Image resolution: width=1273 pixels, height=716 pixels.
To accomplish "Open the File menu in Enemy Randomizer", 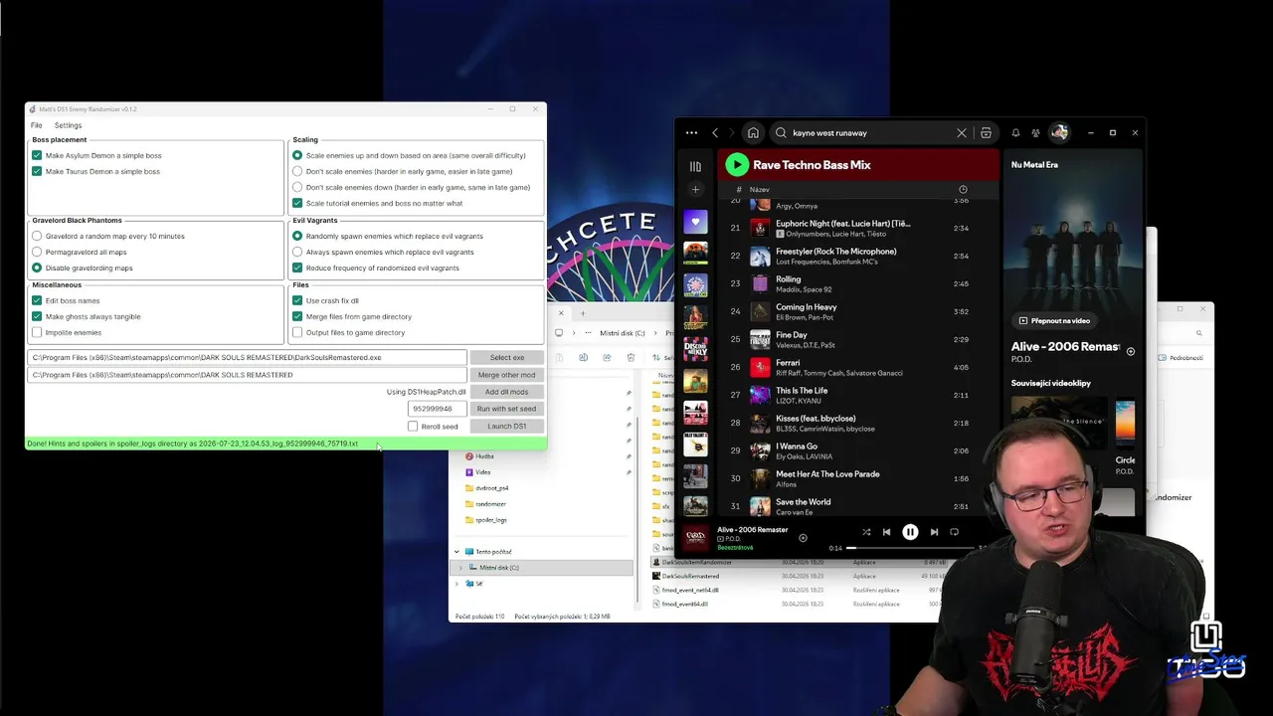I will tap(37, 125).
